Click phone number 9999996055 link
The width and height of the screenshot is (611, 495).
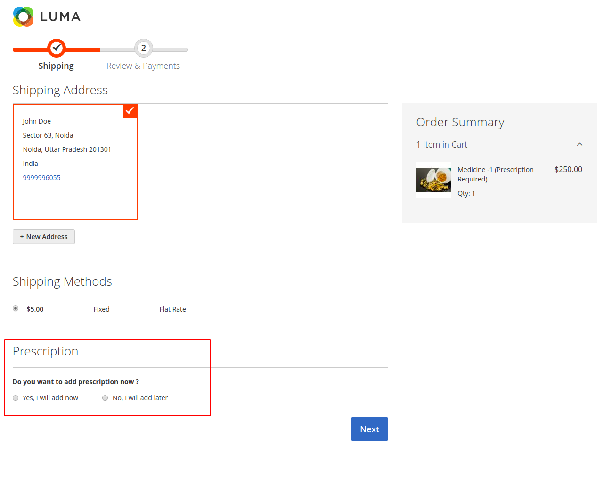point(41,178)
